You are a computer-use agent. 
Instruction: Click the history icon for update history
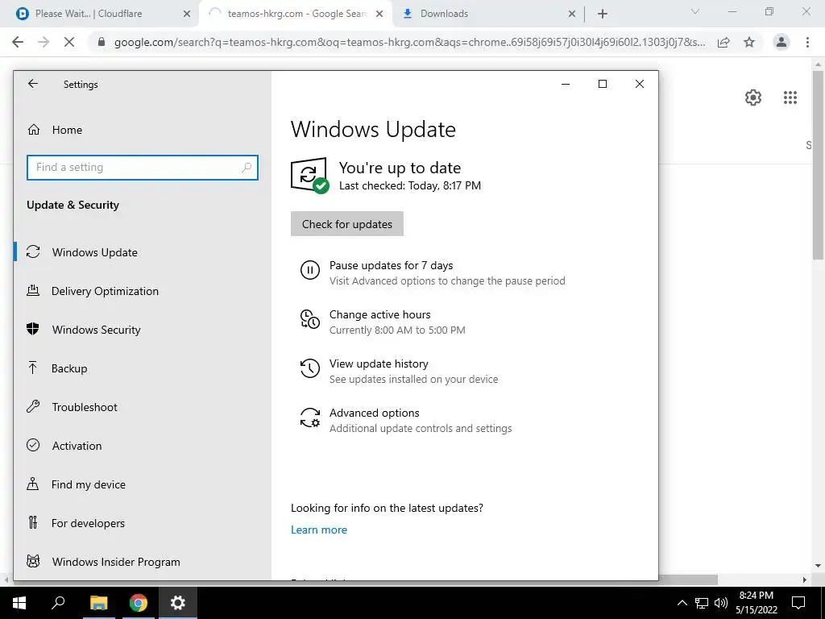310,368
